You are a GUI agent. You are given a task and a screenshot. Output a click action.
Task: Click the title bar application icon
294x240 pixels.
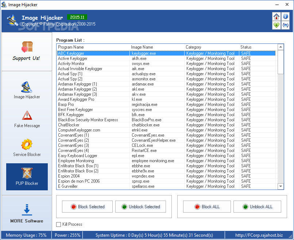[x=4, y=4]
